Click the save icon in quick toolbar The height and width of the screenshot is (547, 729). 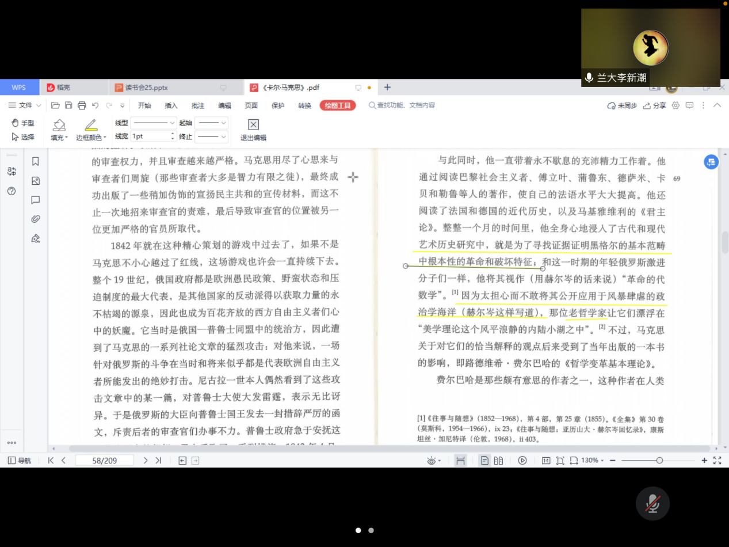(x=68, y=105)
